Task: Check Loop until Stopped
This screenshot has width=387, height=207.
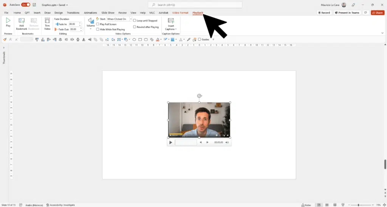Action: click(x=135, y=21)
